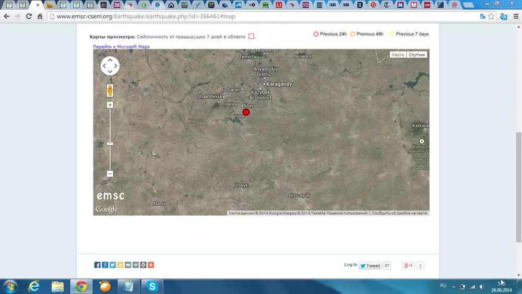Click the red earthquake marker near Abay
The height and width of the screenshot is (294, 522).
pyautogui.click(x=246, y=112)
